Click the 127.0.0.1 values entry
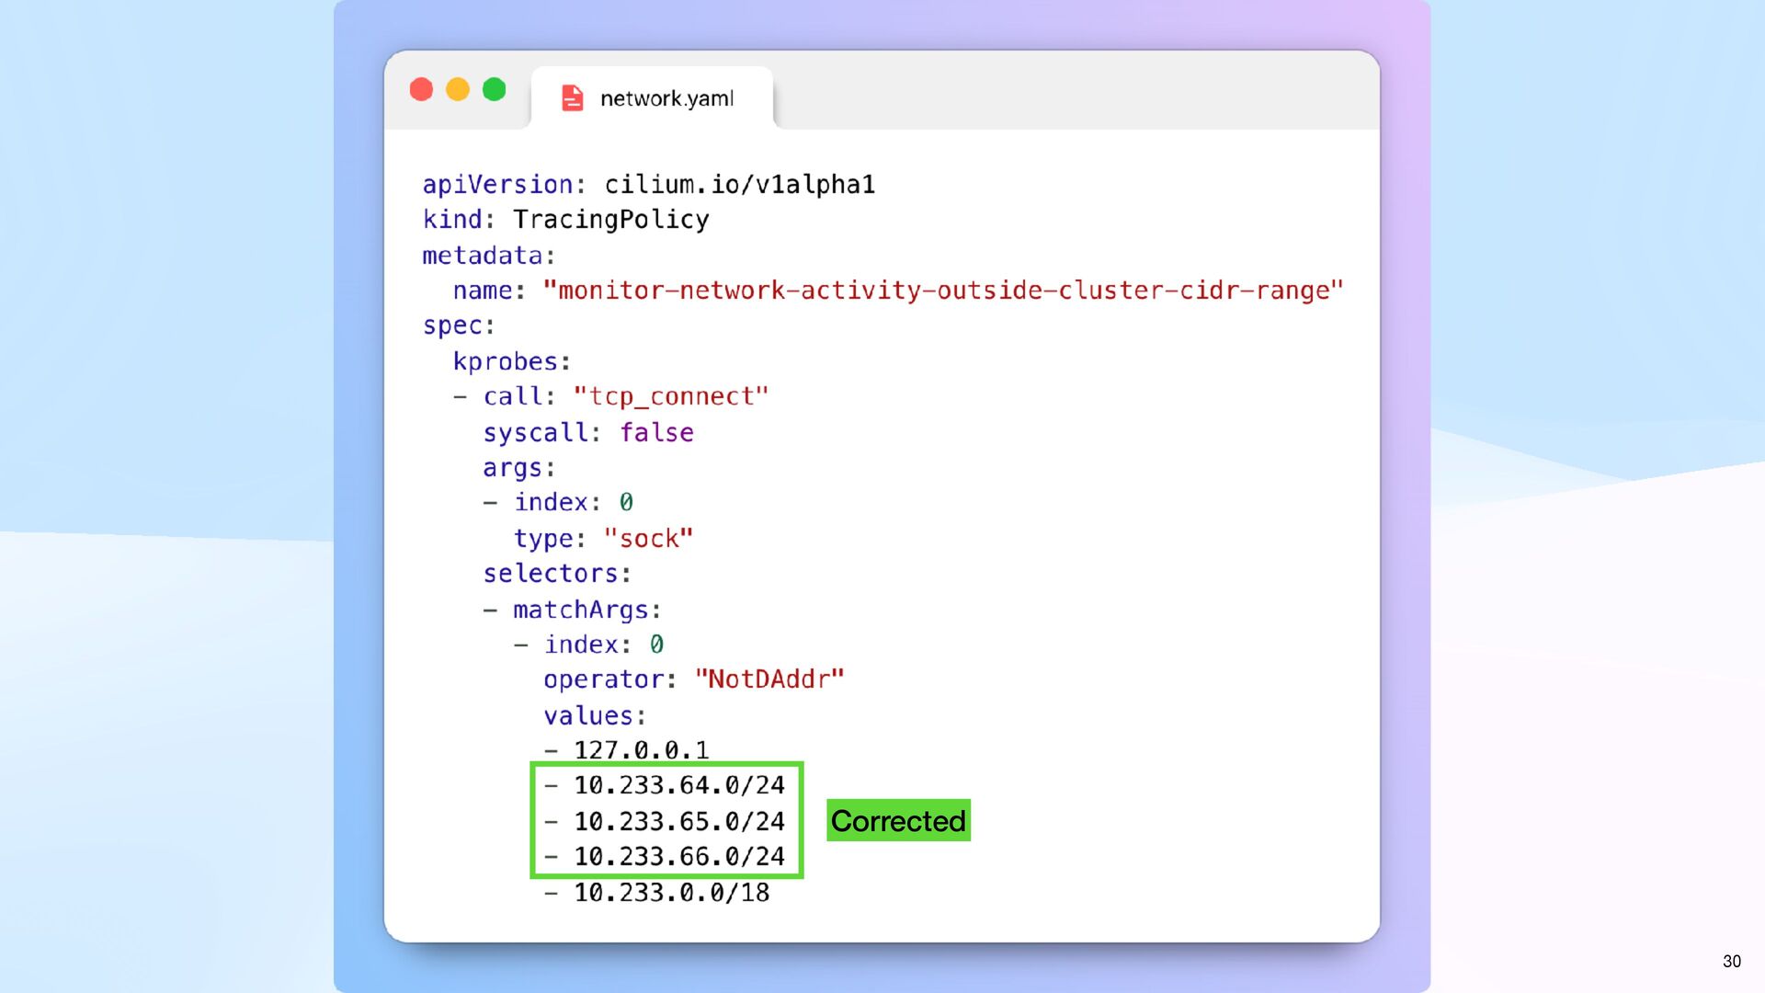This screenshot has width=1765, height=993. point(641,750)
